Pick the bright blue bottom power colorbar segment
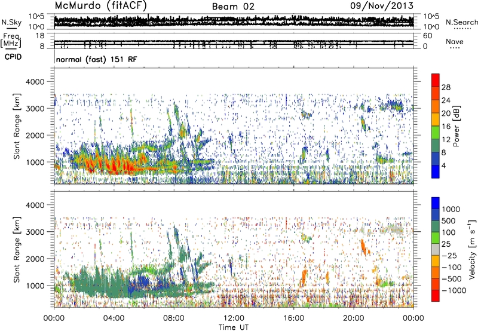The image size is (478, 331). [x=436, y=171]
